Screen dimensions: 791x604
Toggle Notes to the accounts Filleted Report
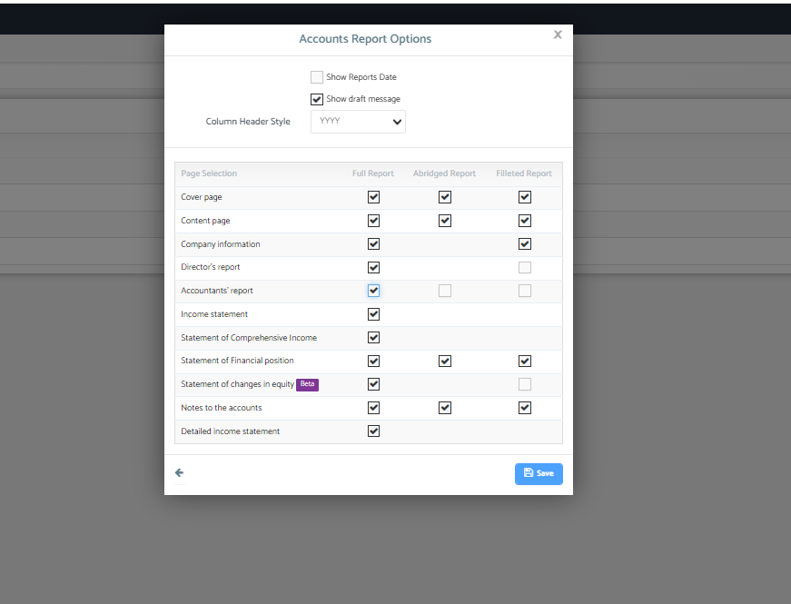point(525,408)
